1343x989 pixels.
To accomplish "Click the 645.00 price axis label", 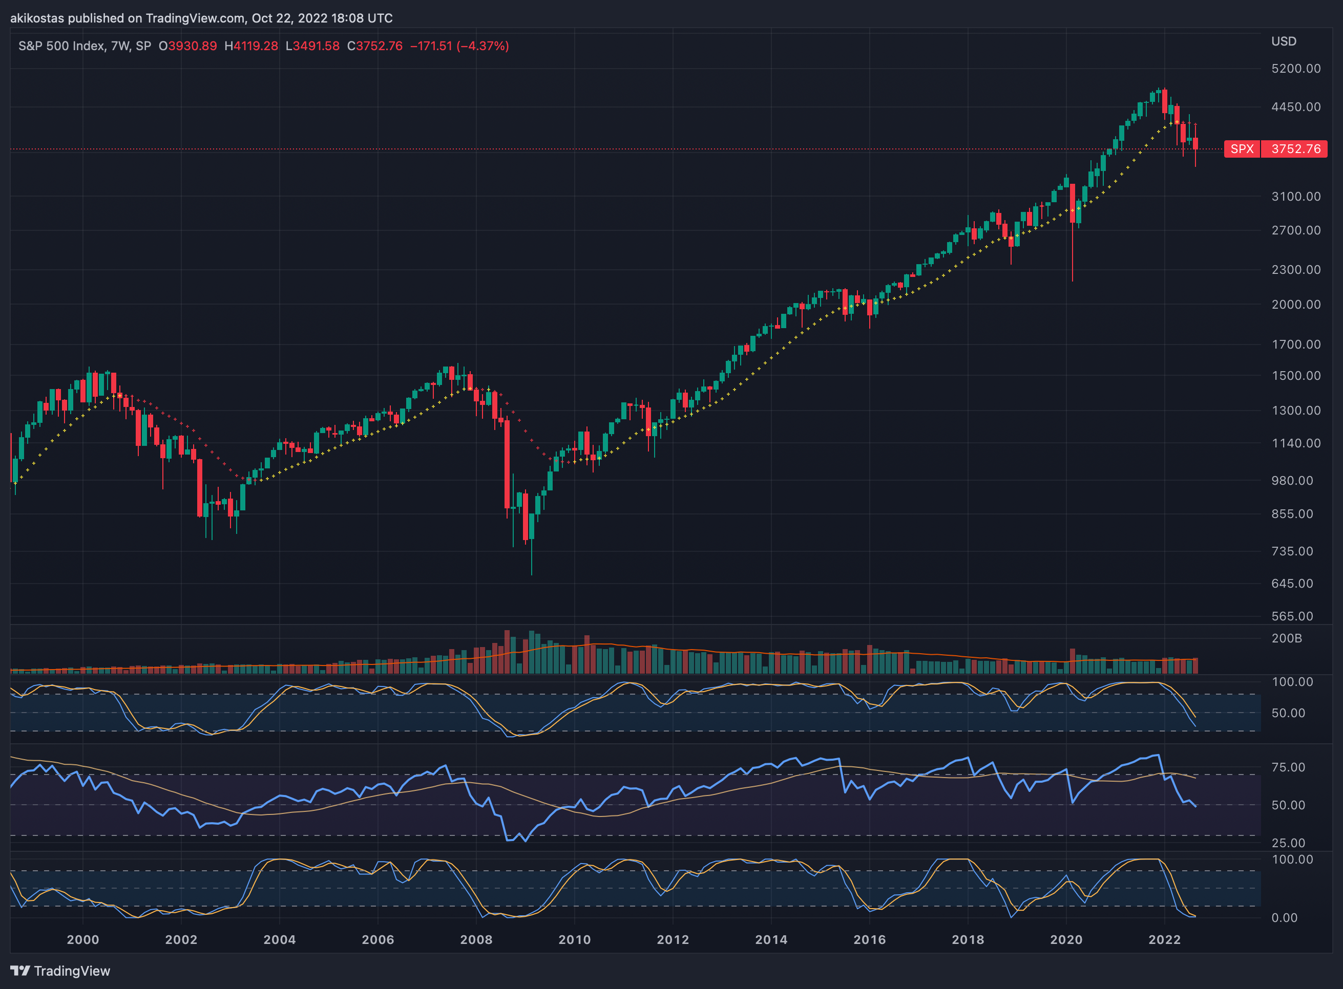I will (1292, 584).
